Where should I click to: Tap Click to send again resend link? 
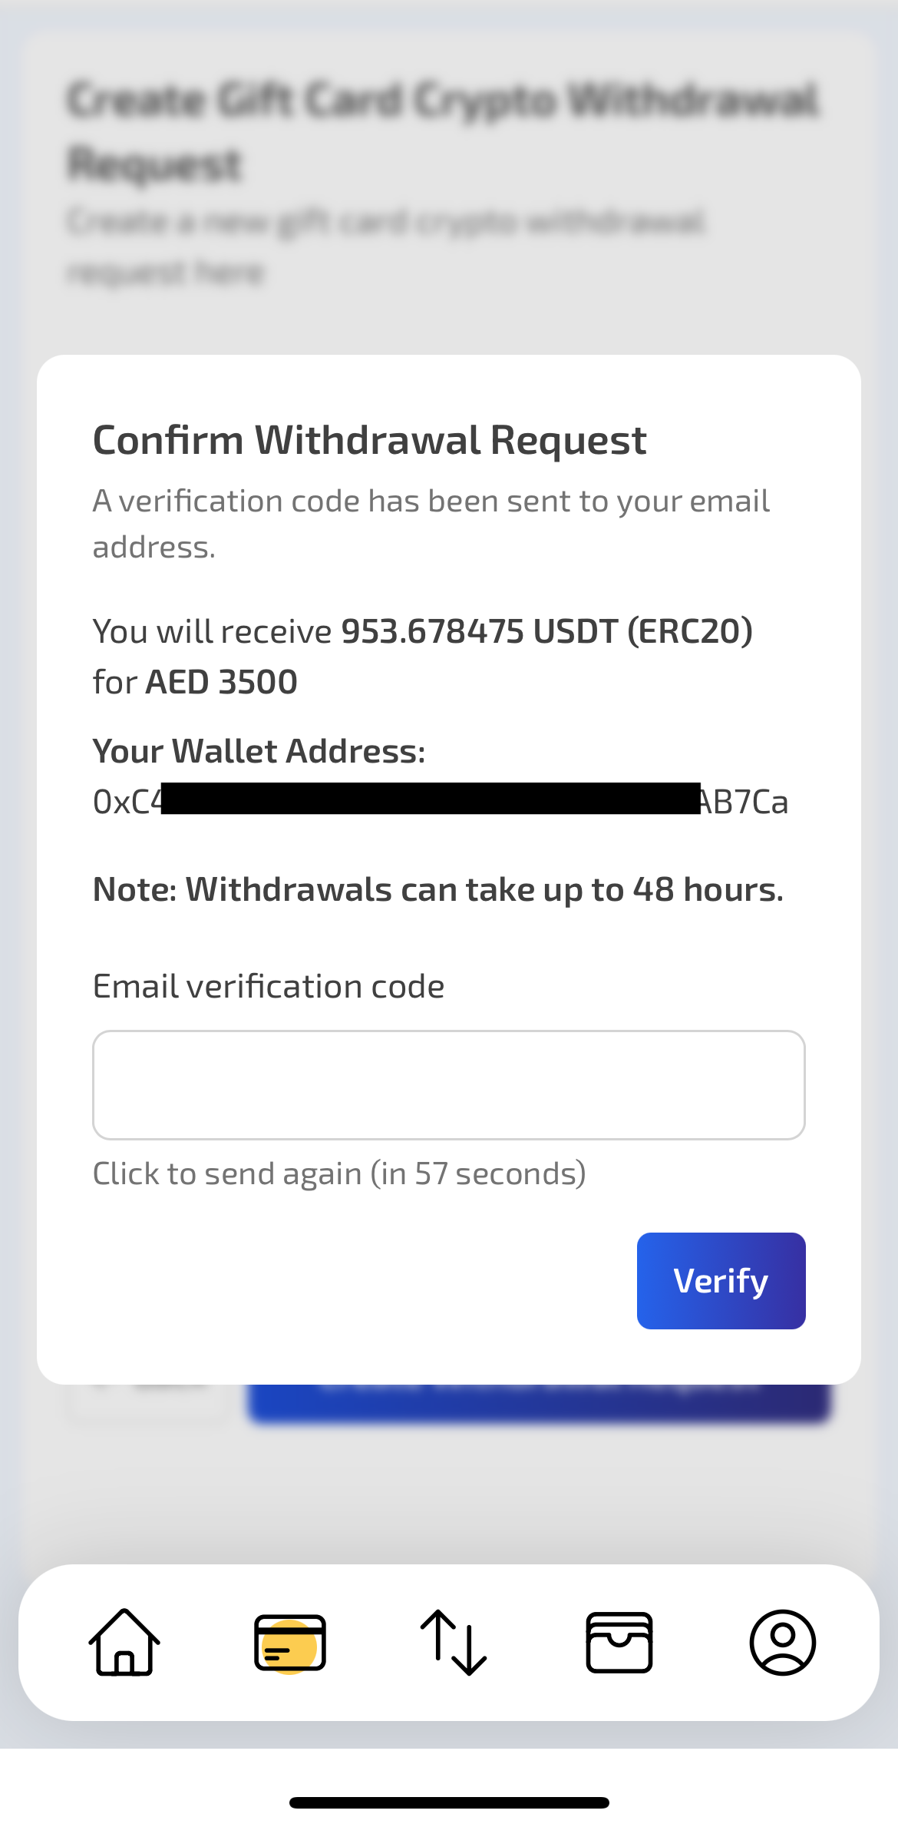(338, 1173)
